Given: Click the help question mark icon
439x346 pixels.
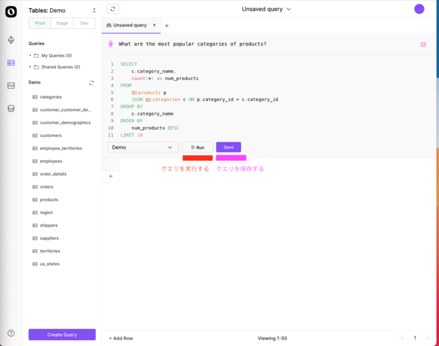Looking at the screenshot, I should pyautogui.click(x=11, y=333).
